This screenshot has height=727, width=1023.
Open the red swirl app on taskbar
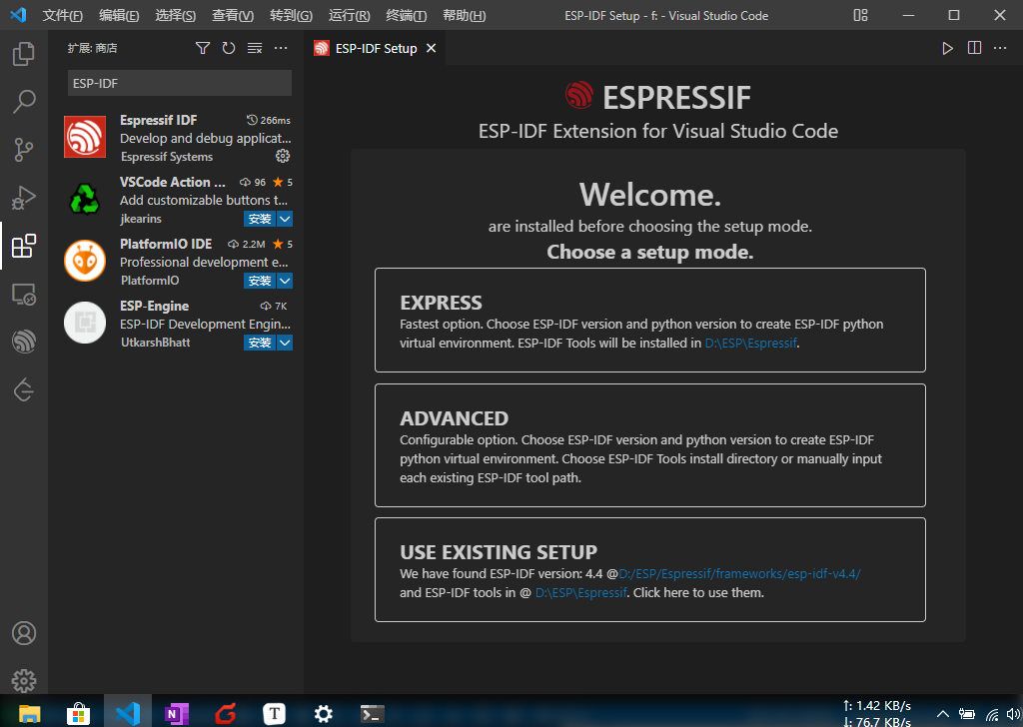coord(226,713)
